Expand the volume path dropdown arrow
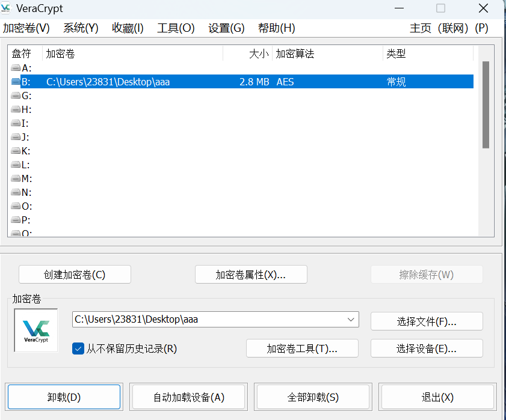The image size is (506, 420). click(351, 320)
